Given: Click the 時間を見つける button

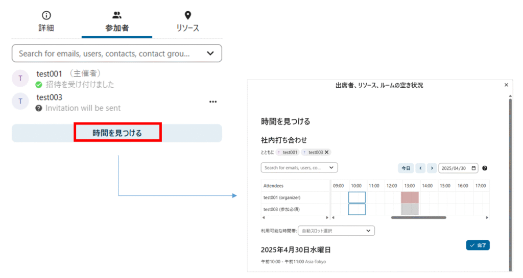Looking at the screenshot, I should click(117, 133).
